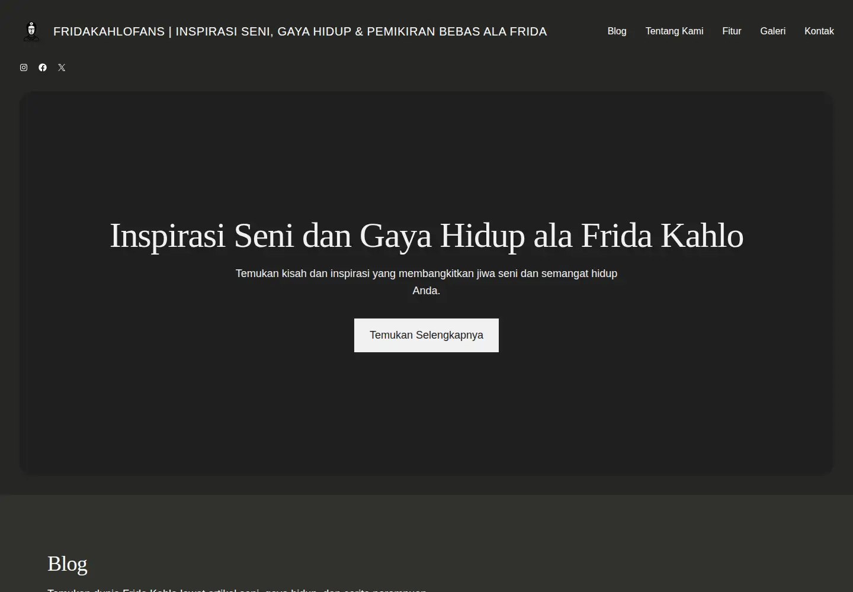Open the Instagram social icon
The height and width of the screenshot is (592, 853).
(24, 67)
